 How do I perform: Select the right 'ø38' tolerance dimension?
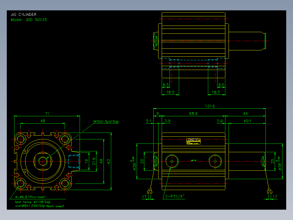pyautogui.click(x=279, y=163)
